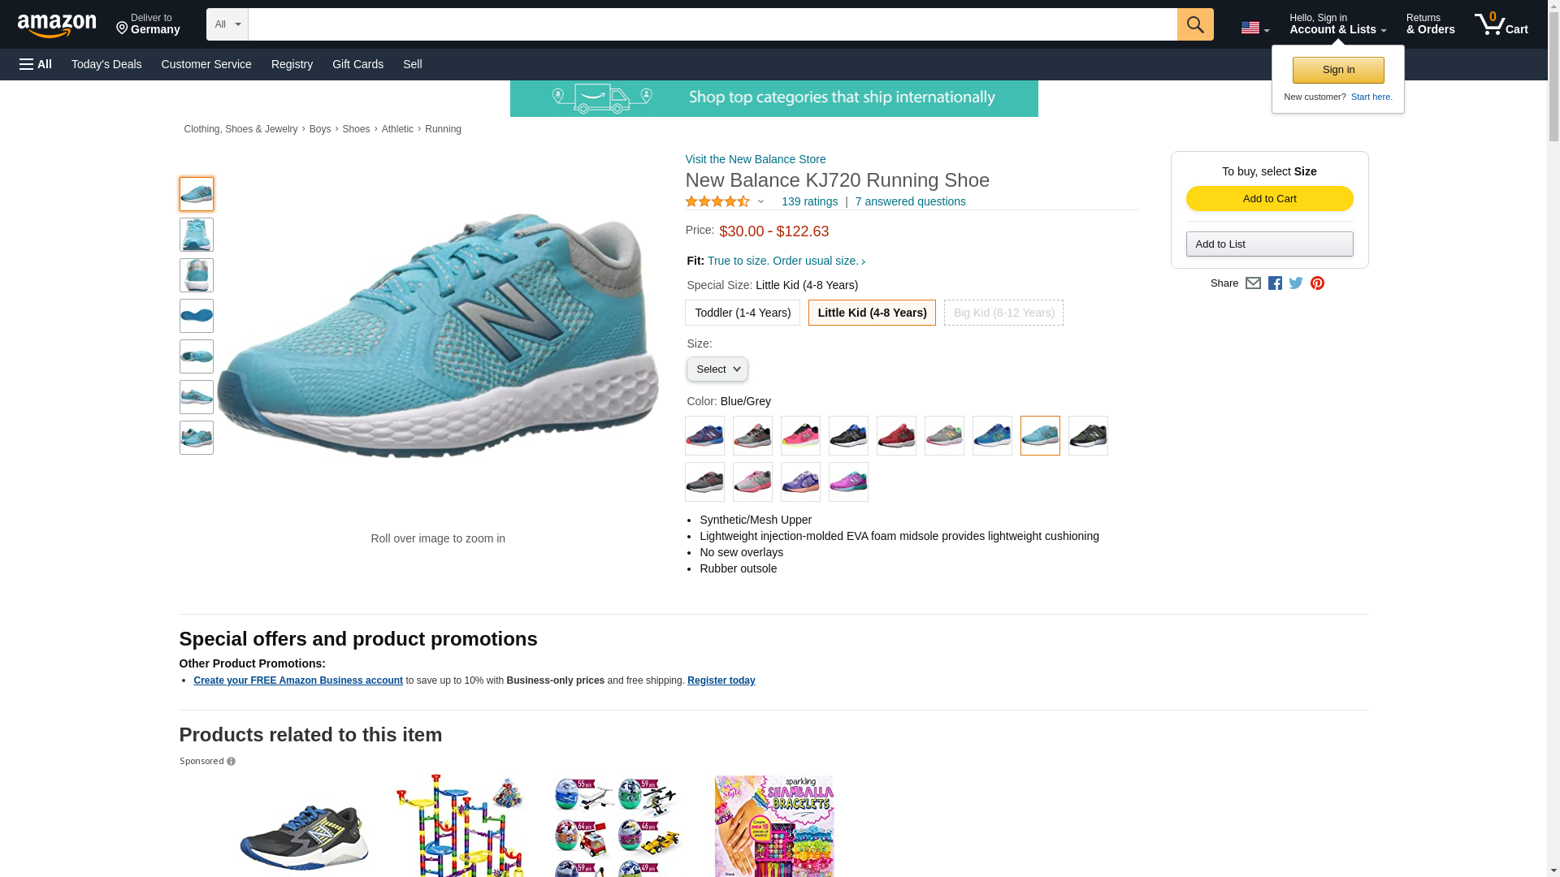Viewport: 1560px width, 877px height.
Task: Open the language flag dropdown
Action: 1254,28
